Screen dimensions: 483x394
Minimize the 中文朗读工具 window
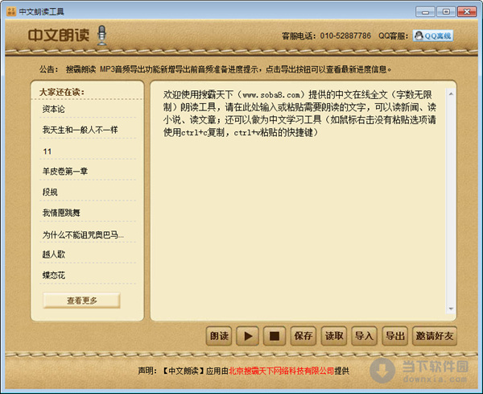425,12
